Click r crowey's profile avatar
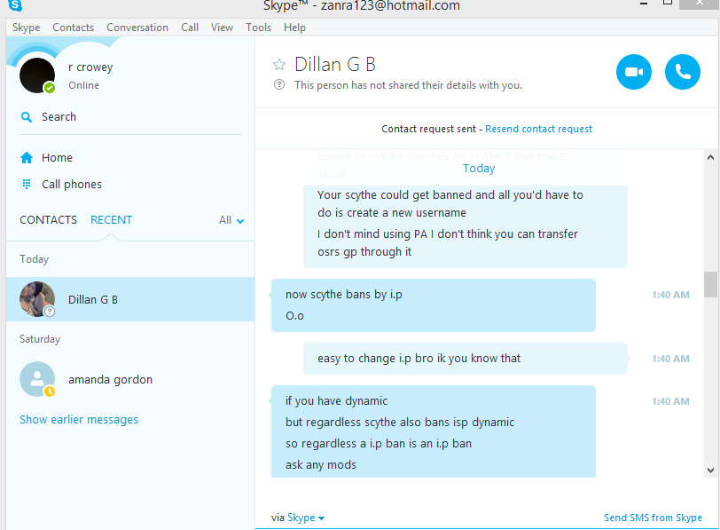This screenshot has width=720, height=530. [37, 75]
